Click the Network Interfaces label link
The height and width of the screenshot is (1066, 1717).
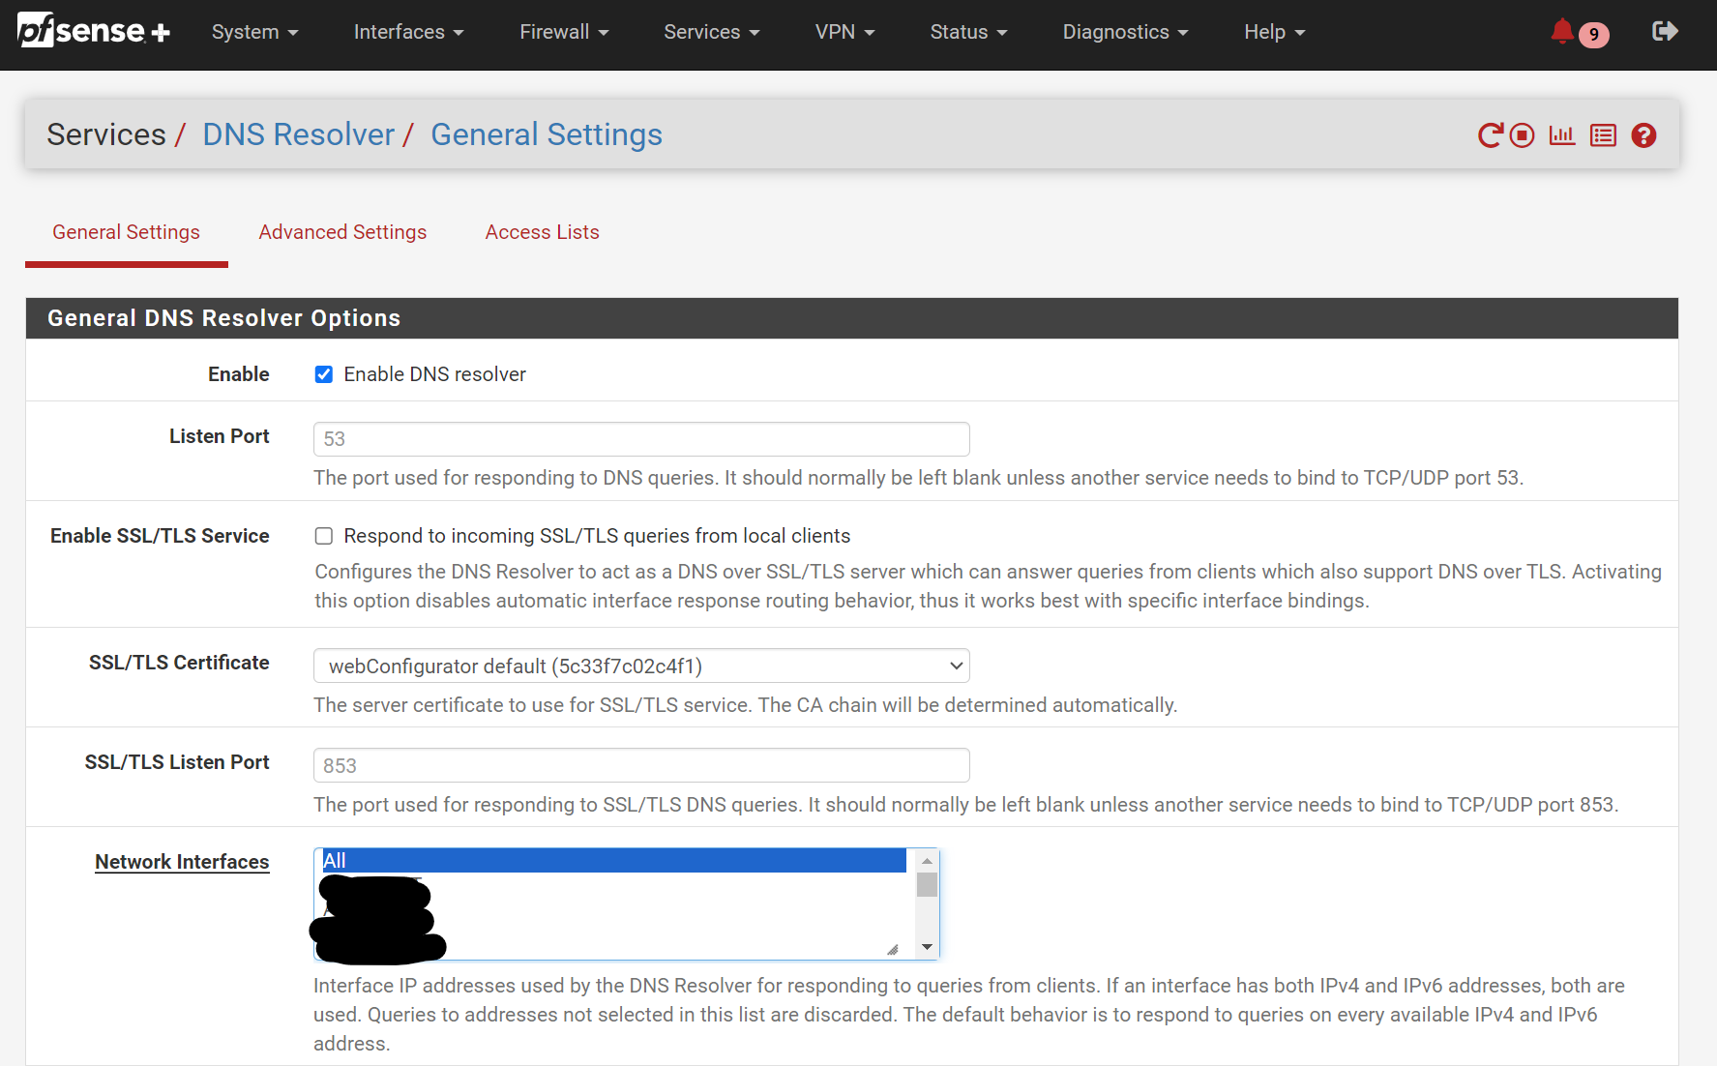pyautogui.click(x=182, y=862)
